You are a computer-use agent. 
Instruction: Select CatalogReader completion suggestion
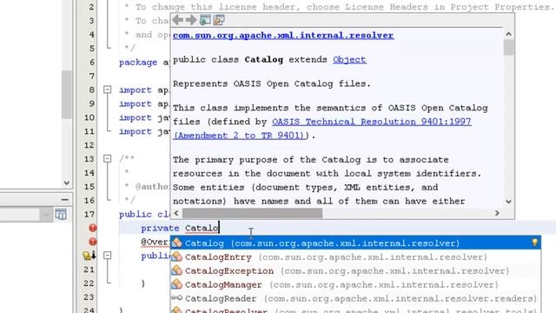pyautogui.click(x=355, y=298)
